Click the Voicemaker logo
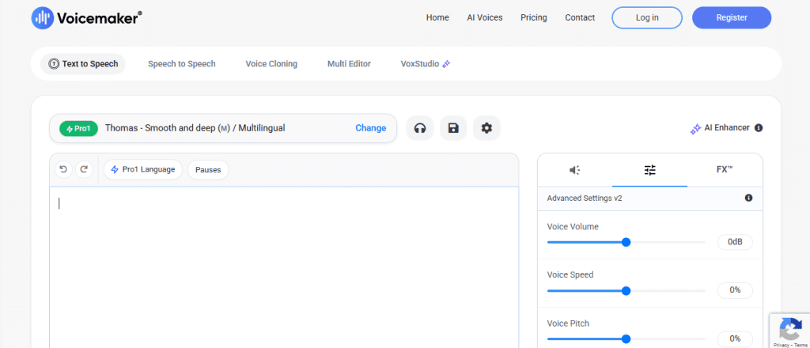Image resolution: width=810 pixels, height=348 pixels. (x=86, y=18)
